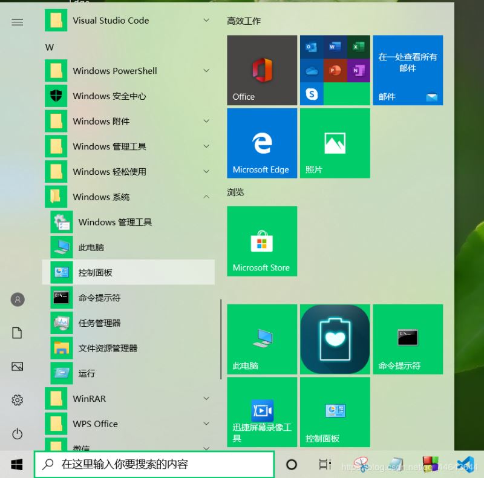Collapse the Windows 系统 folder
This screenshot has width=484, height=478.
click(x=206, y=197)
